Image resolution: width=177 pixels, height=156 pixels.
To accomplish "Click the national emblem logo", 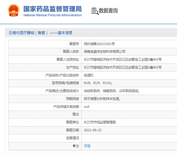I will pos(14,10).
